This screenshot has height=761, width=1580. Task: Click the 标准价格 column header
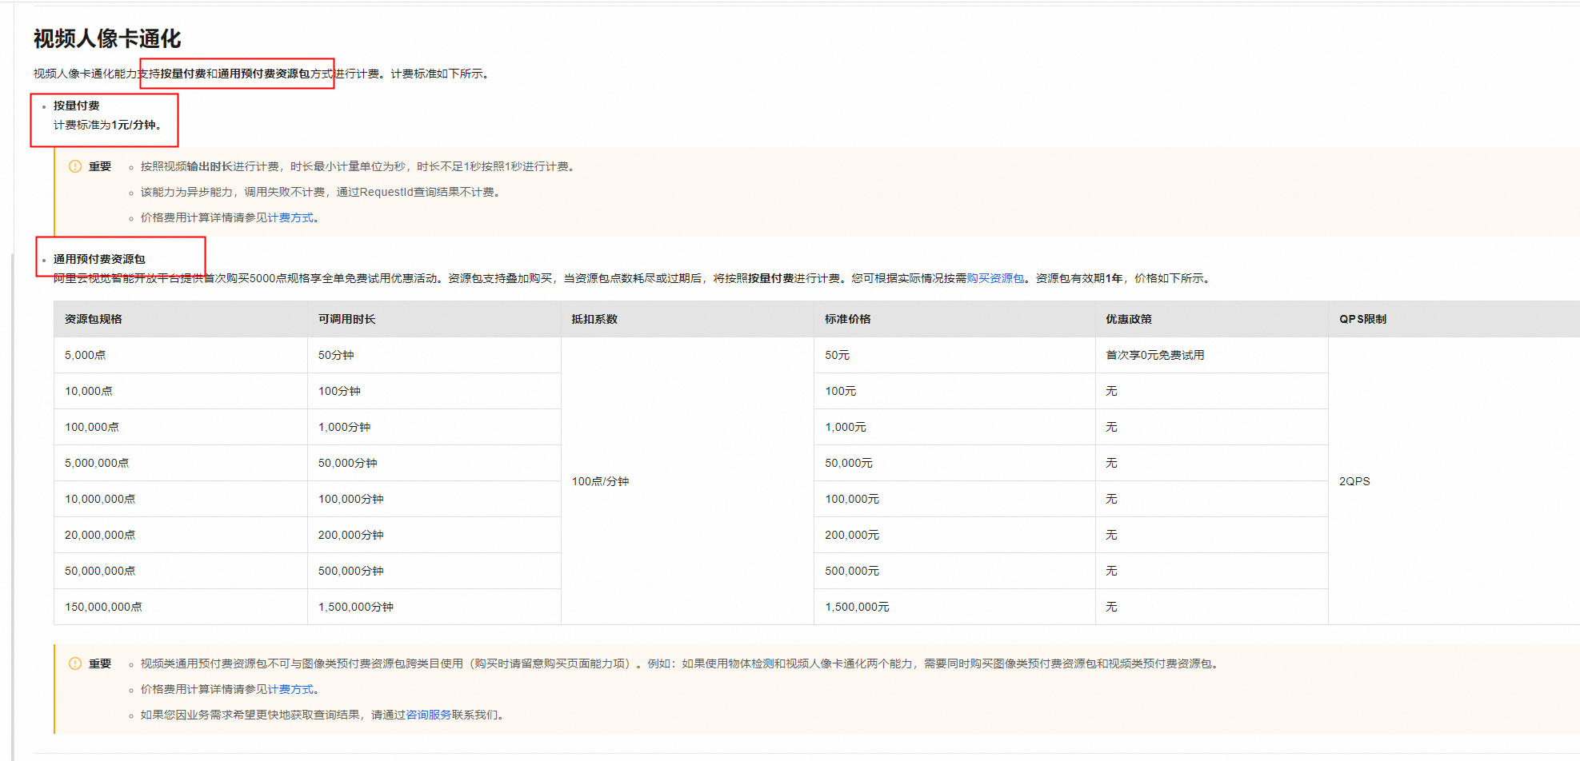click(954, 319)
